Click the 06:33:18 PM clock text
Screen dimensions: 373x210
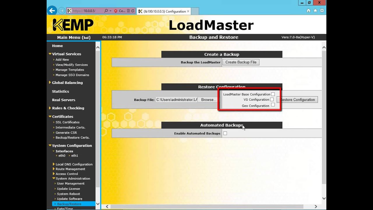pos(112,37)
